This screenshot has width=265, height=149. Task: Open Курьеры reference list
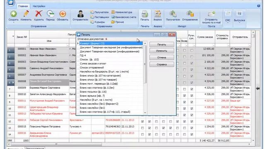click(x=98, y=22)
